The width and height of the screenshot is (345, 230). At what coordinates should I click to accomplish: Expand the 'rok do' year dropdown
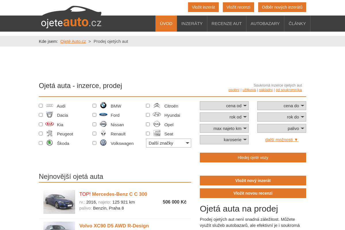pos(282,117)
